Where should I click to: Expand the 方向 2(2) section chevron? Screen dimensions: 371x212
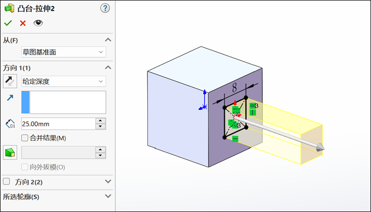(108, 181)
